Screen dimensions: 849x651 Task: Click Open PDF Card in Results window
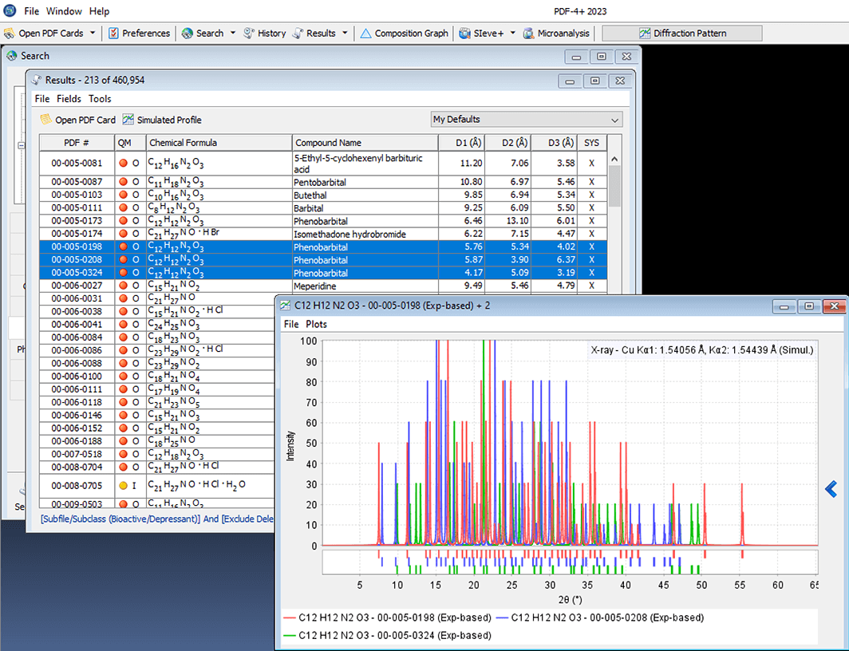[78, 120]
